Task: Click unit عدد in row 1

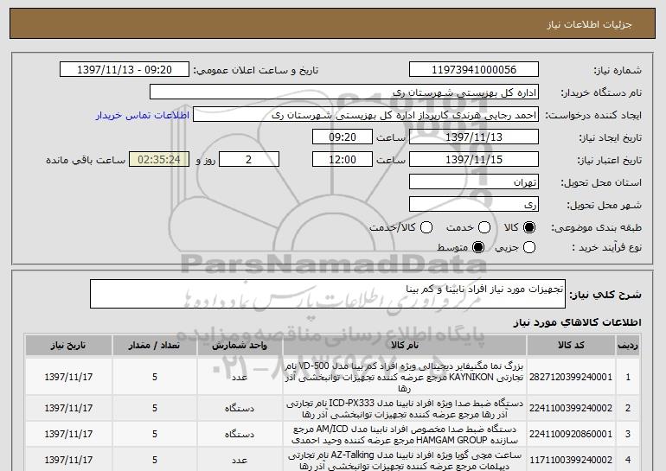Action: pyautogui.click(x=240, y=377)
